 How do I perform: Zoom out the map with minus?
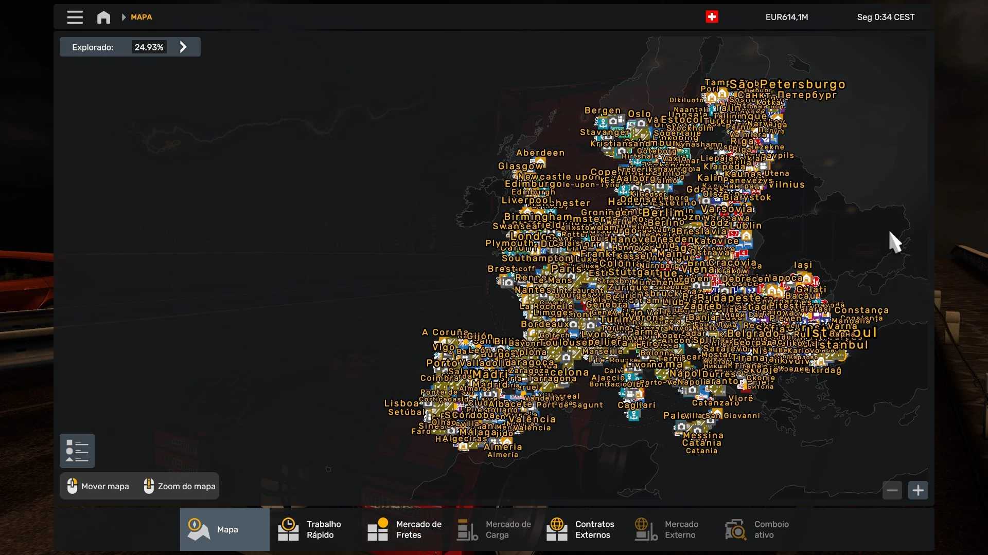[x=892, y=490]
